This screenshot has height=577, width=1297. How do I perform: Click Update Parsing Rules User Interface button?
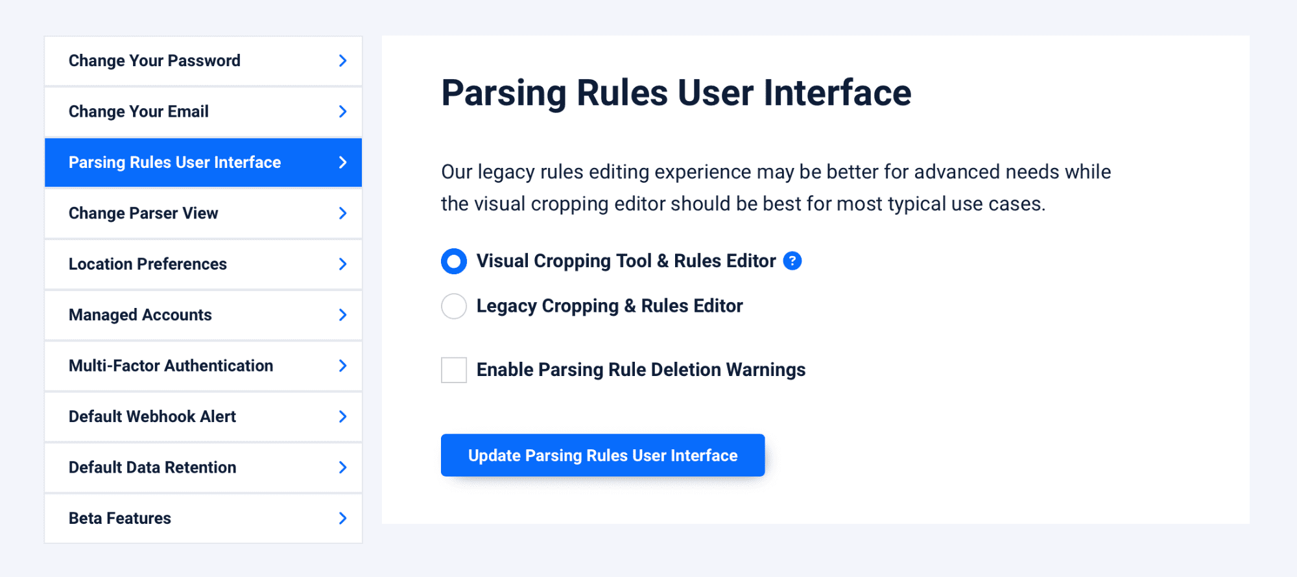pyautogui.click(x=602, y=455)
